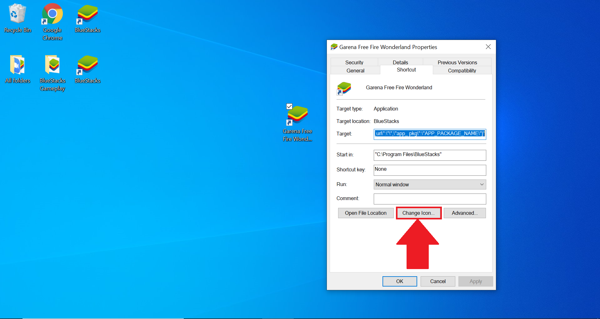Click the Apply button

(x=476, y=281)
